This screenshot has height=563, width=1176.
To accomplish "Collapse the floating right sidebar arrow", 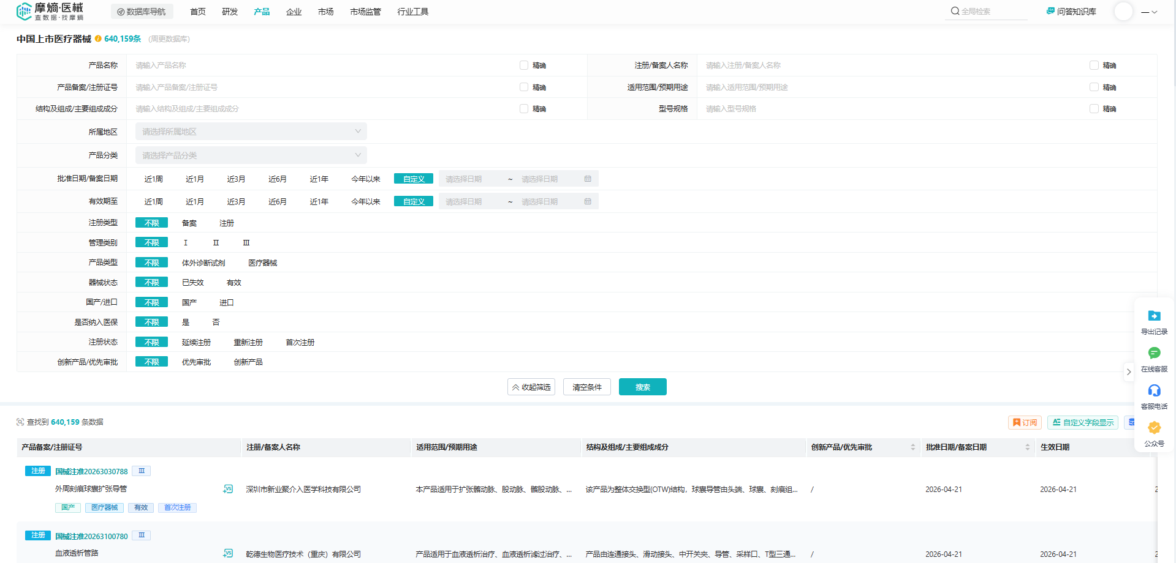I will click(x=1129, y=371).
